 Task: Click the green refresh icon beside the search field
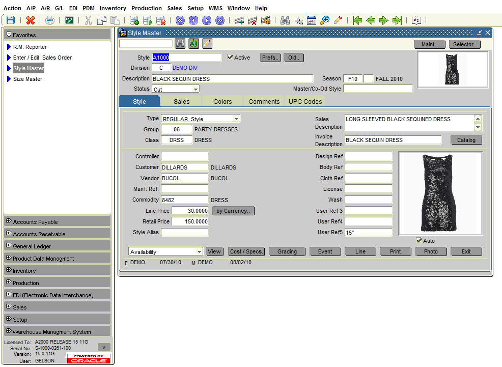pyautogui.click(x=193, y=44)
